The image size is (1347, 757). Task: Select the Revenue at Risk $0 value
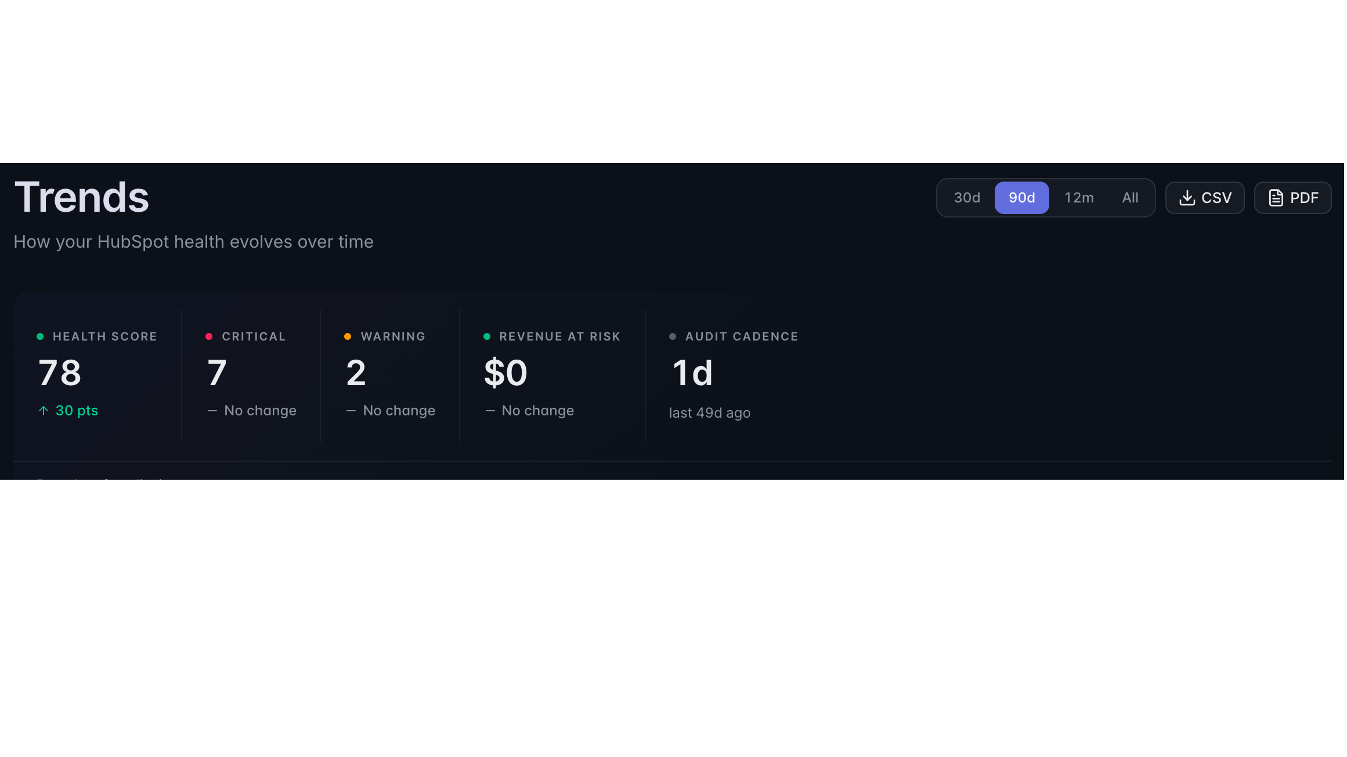pyautogui.click(x=507, y=374)
